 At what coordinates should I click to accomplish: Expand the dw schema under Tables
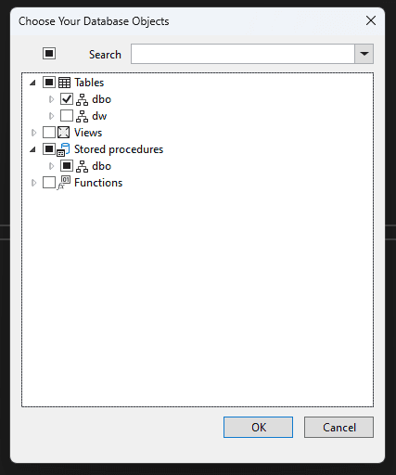point(51,116)
